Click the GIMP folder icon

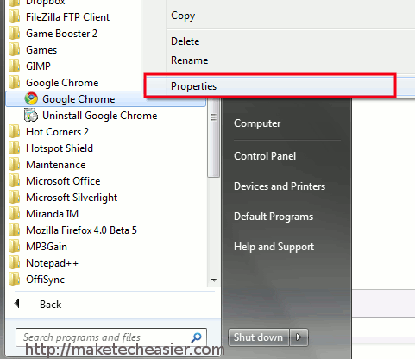coord(14,66)
